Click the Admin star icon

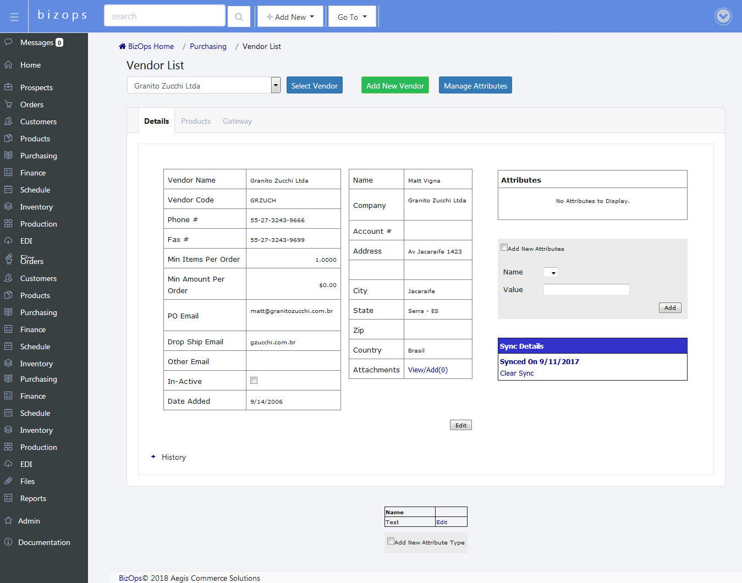(8, 520)
